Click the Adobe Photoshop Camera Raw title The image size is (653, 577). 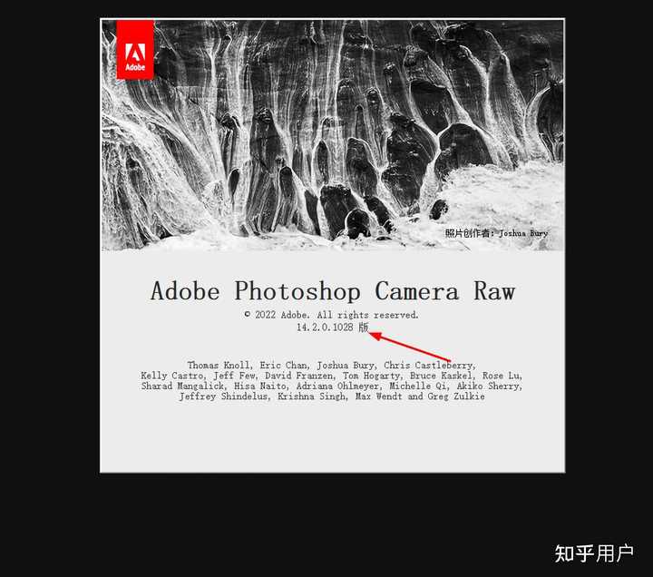pos(333,291)
